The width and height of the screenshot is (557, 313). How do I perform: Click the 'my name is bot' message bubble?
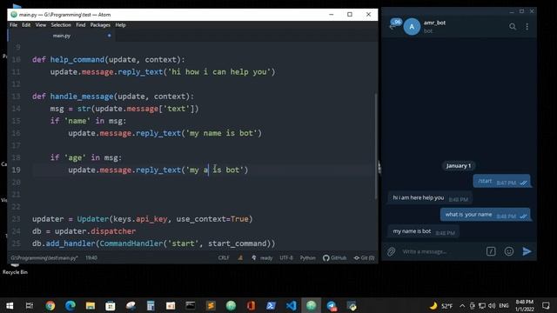point(424,232)
